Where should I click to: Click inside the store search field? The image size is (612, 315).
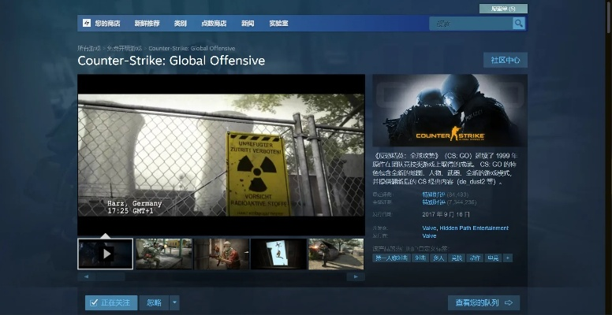coord(470,24)
